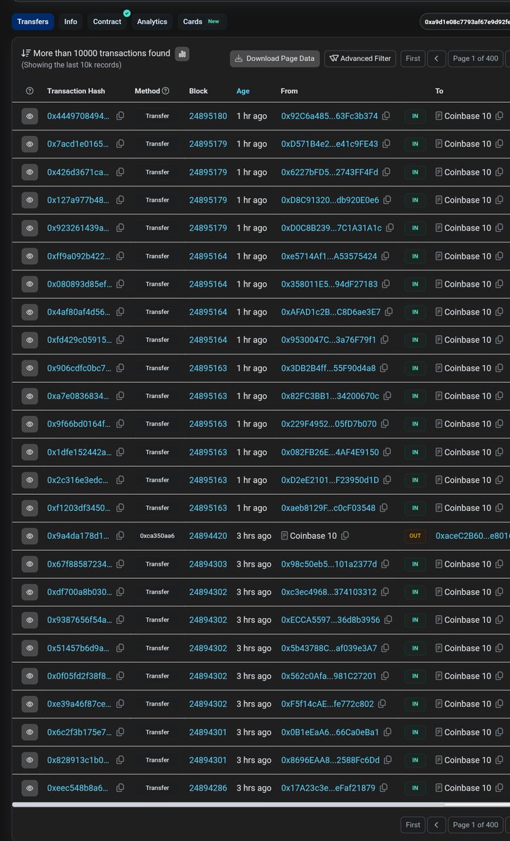Open block 24895180
The height and width of the screenshot is (841, 510).
point(208,116)
